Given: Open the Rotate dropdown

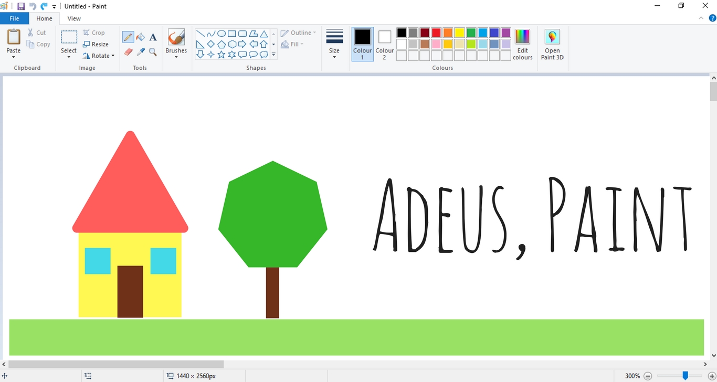Looking at the screenshot, I should [99, 56].
